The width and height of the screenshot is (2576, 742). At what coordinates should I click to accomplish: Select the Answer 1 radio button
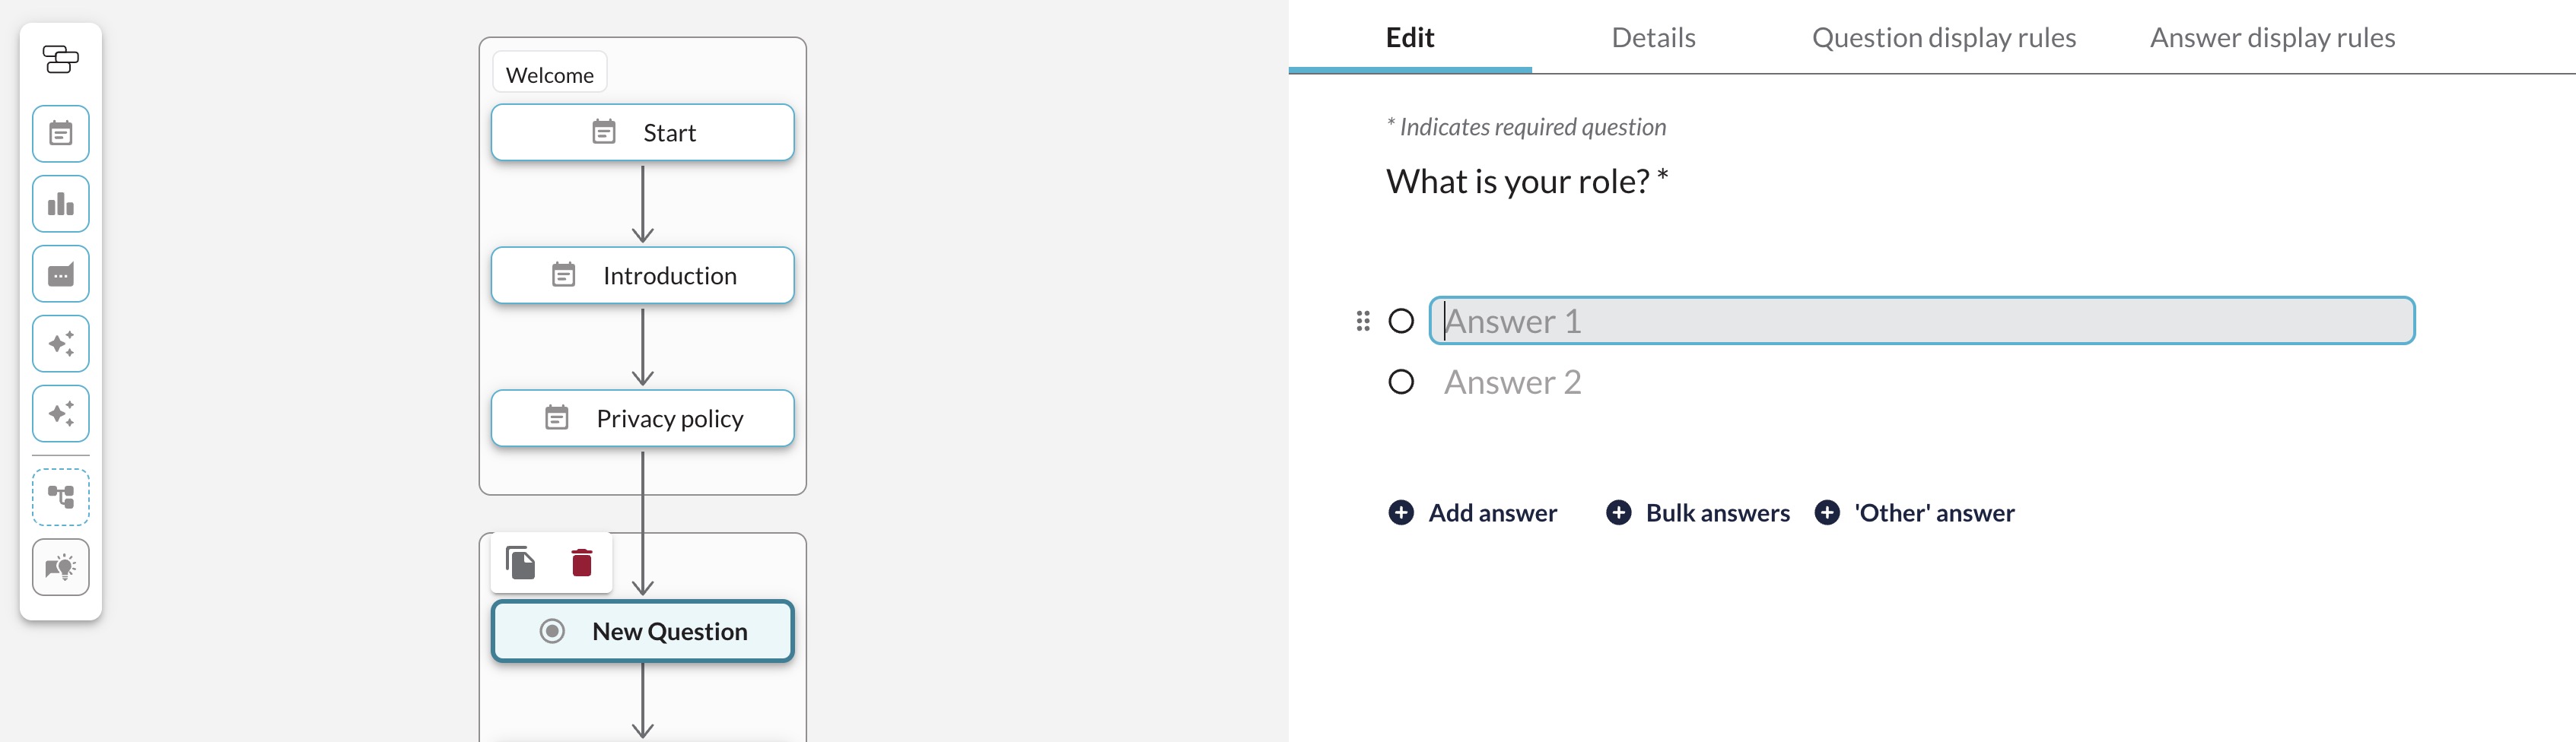[1401, 321]
